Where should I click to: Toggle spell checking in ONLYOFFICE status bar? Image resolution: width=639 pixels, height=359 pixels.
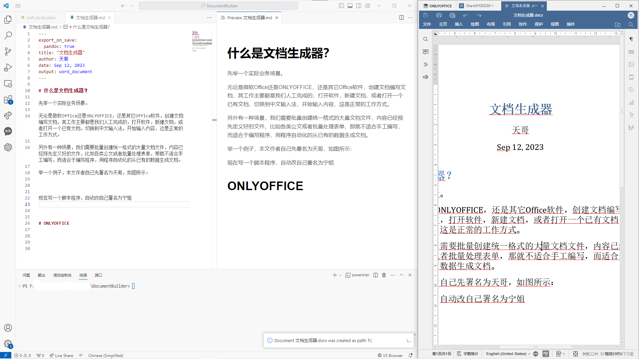coord(545,354)
